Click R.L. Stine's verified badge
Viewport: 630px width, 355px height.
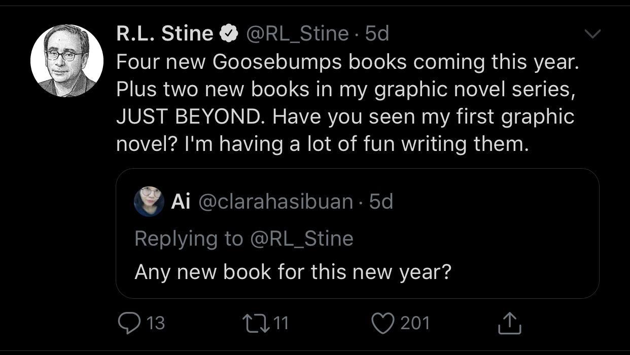(x=229, y=32)
